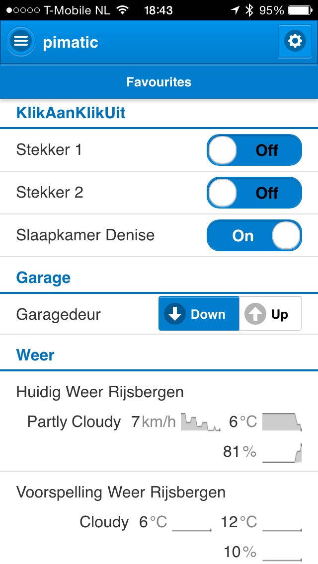The image size is (318, 564).
Task: Open settings with the gear icon
Action: point(295,41)
